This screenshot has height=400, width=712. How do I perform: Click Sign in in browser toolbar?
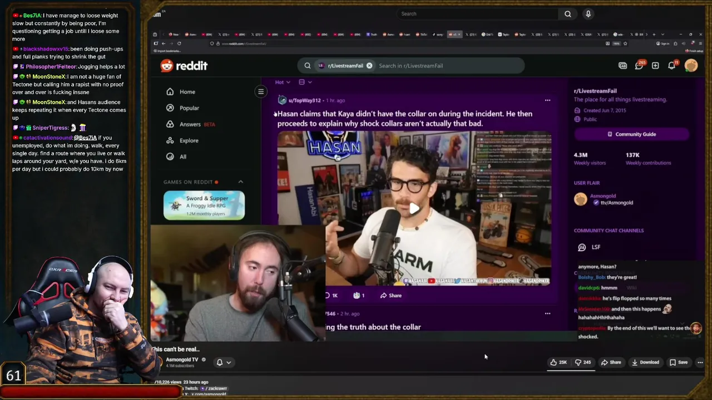coord(662,43)
